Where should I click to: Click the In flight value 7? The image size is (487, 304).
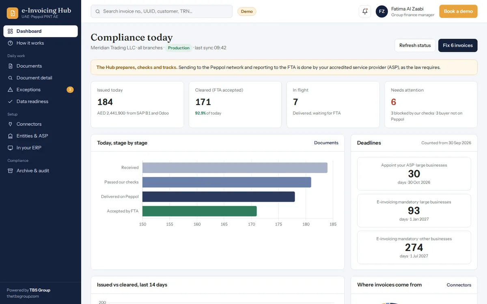295,102
